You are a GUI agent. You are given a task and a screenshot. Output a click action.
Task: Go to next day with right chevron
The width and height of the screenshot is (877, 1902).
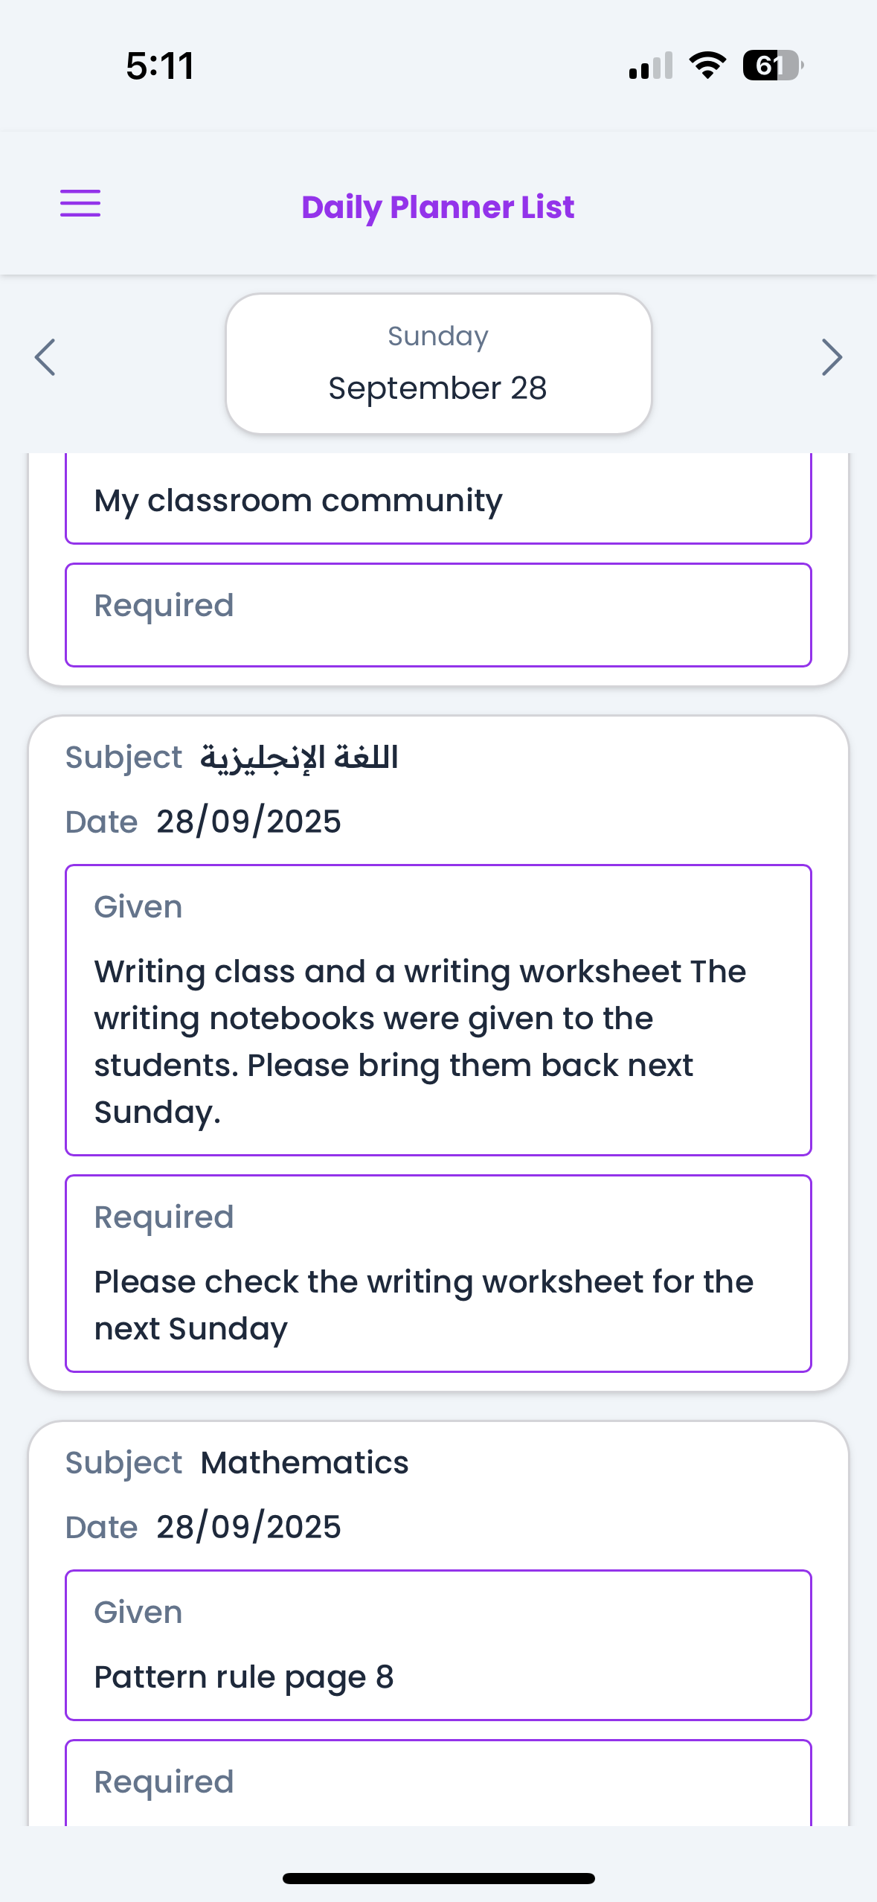point(832,357)
